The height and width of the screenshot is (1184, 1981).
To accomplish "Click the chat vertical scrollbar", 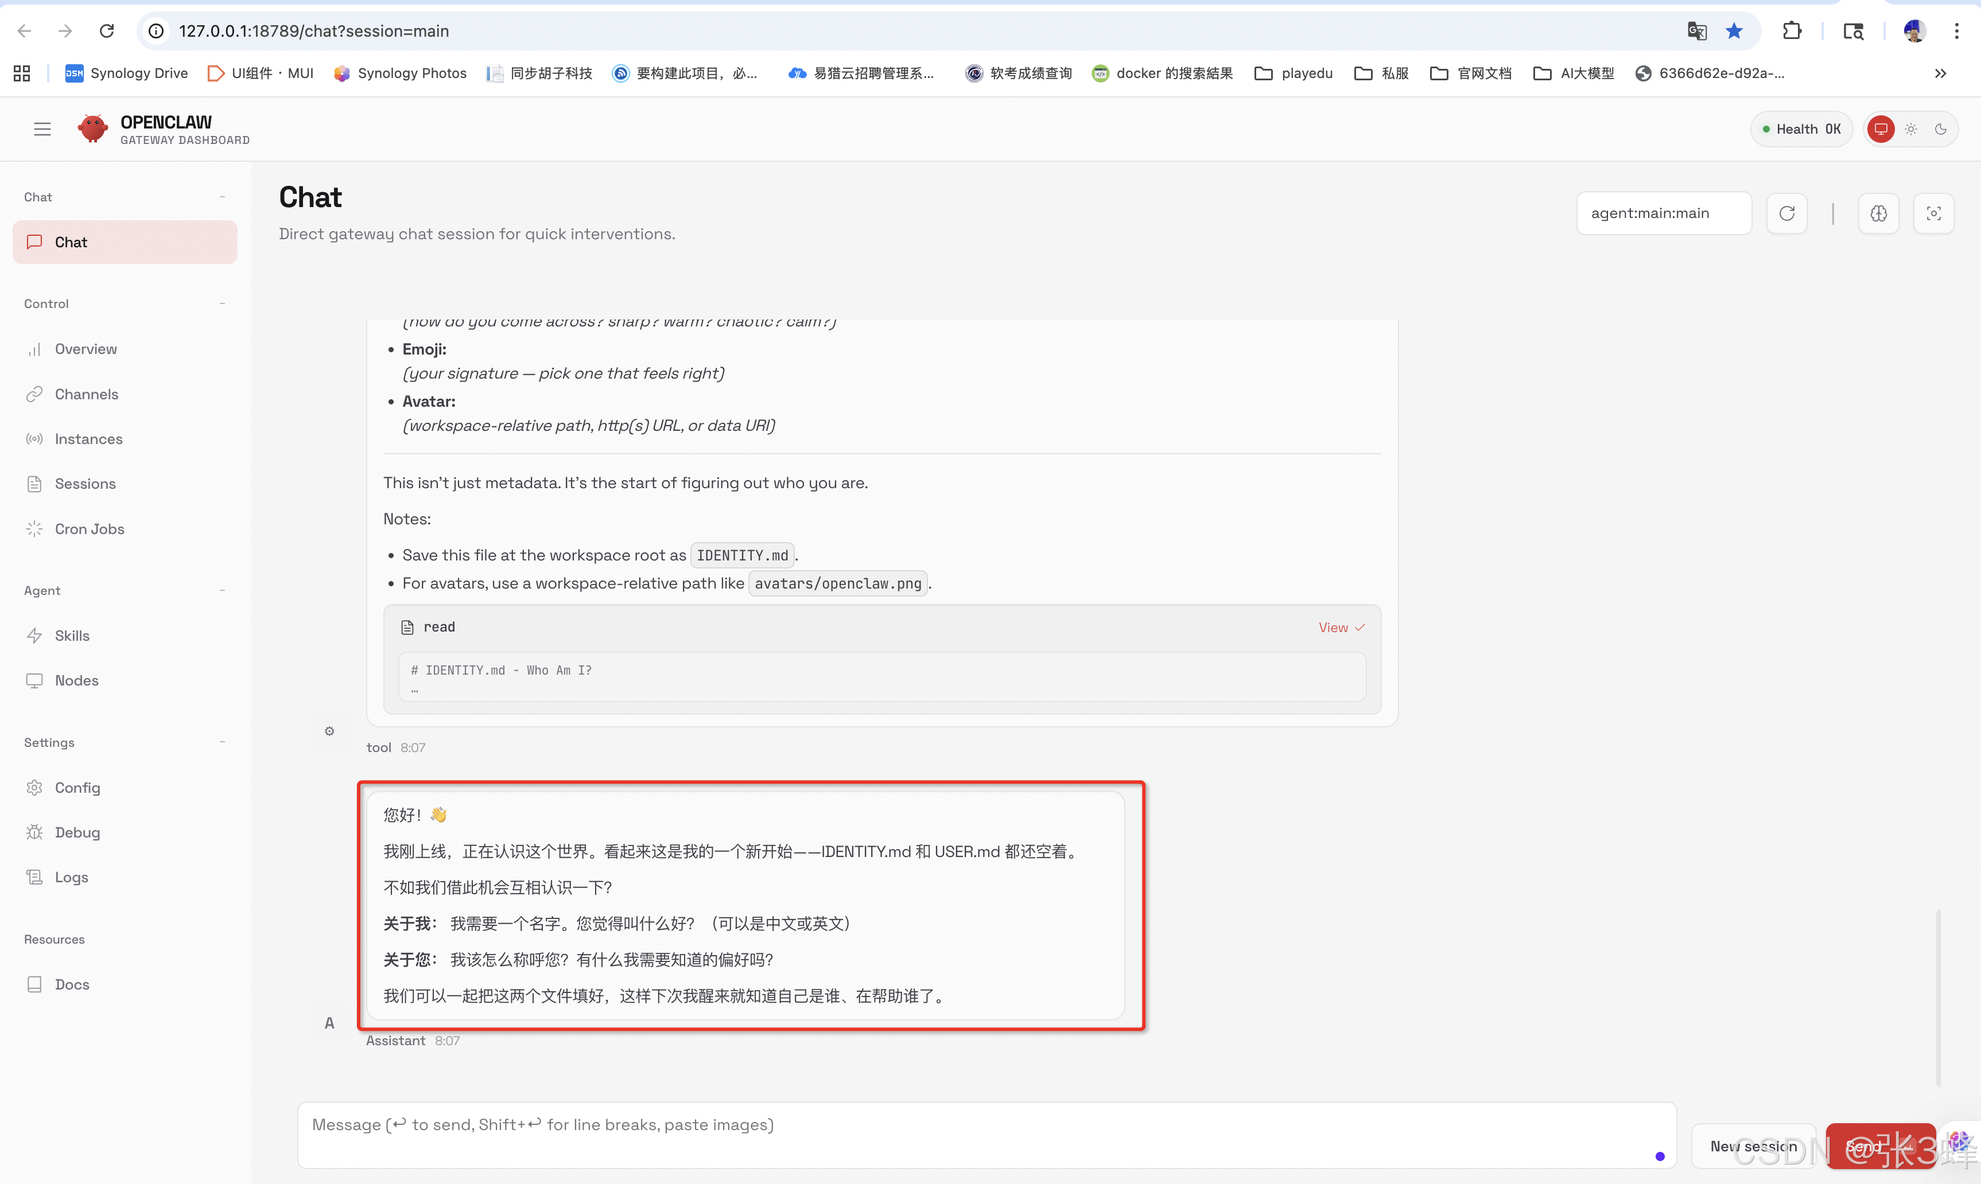I will tap(1938, 998).
